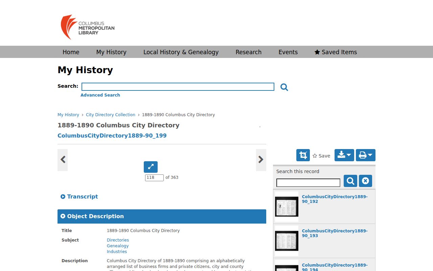Open Local History & Genealogy menu
This screenshot has width=433, height=271.
(x=181, y=52)
